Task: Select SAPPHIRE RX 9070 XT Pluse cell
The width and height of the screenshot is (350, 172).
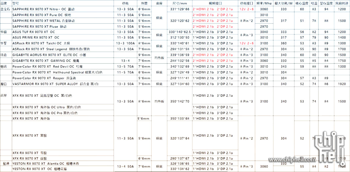Action: pos(63,26)
